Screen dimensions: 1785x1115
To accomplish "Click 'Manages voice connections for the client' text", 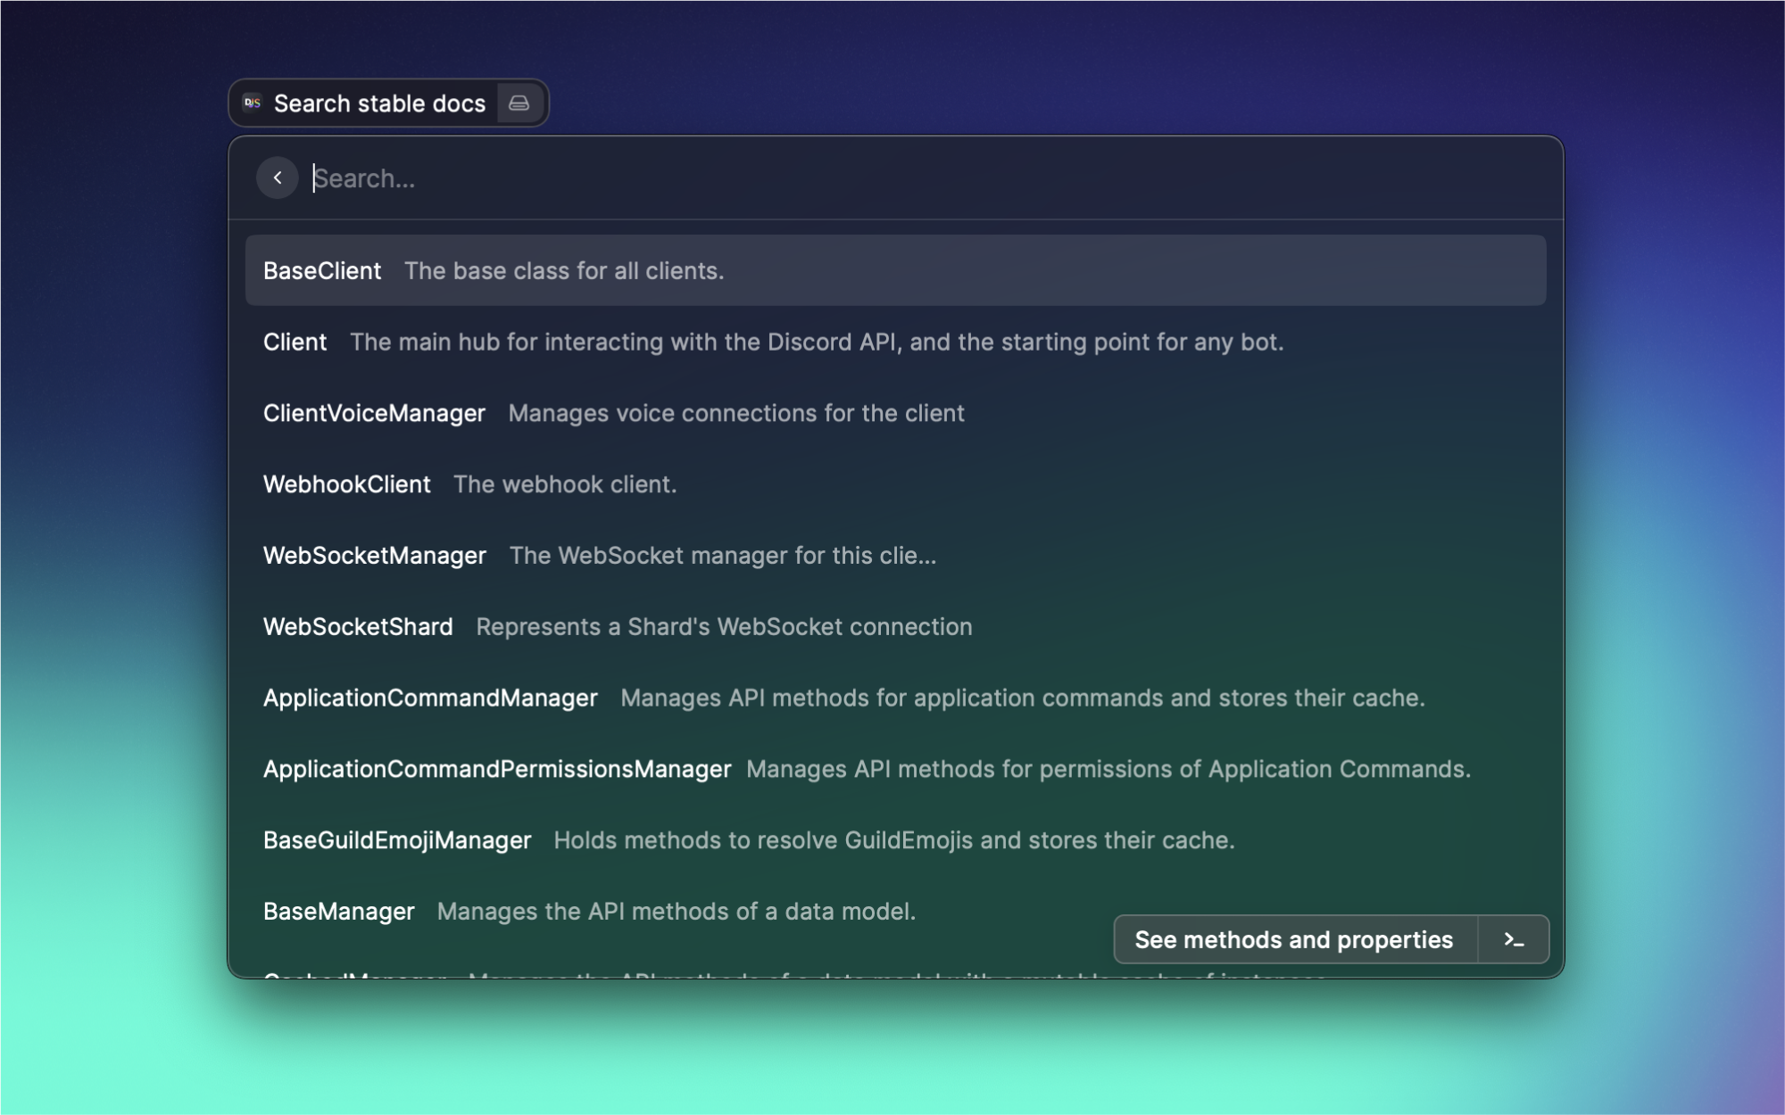I will tap(736, 414).
